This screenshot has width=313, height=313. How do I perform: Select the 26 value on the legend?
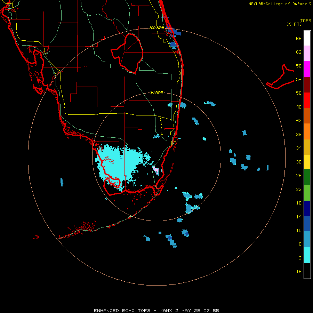(299, 176)
